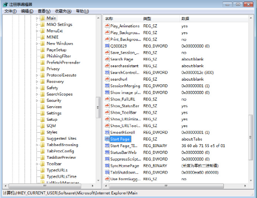Click the Privacy folder icon
The height and width of the screenshot is (198, 257).
pos(42,69)
